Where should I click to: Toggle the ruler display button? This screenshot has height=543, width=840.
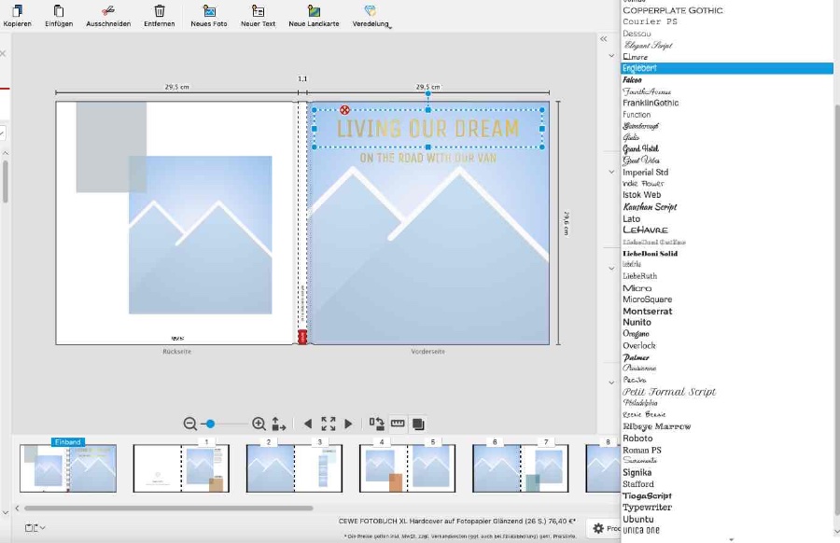tap(398, 424)
